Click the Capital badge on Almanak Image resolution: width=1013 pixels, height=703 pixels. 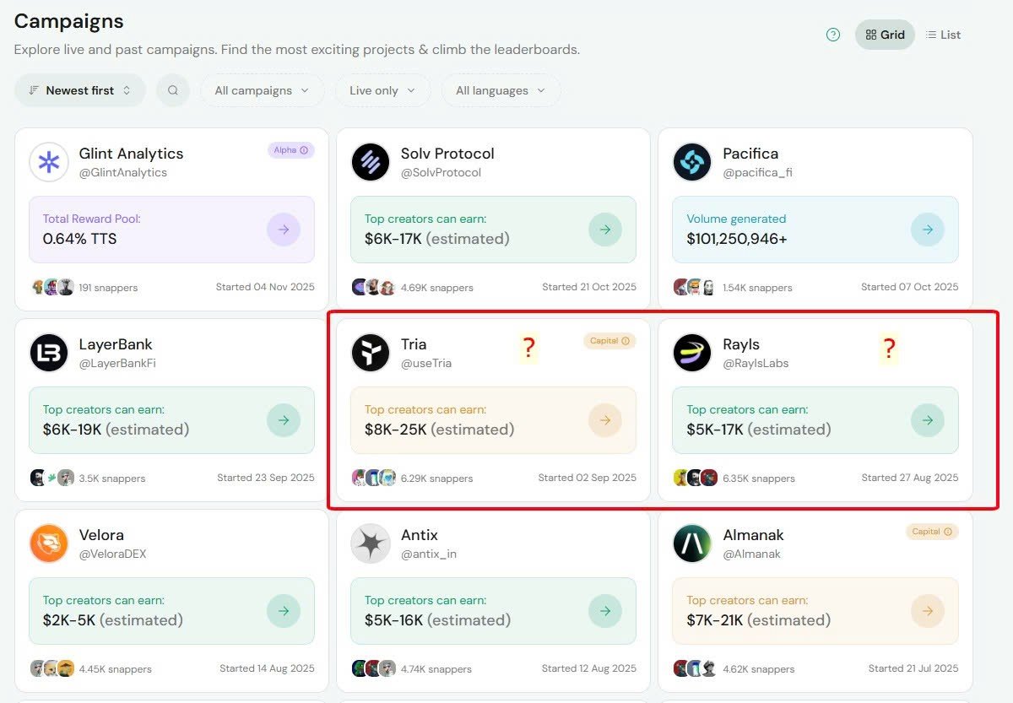[932, 532]
